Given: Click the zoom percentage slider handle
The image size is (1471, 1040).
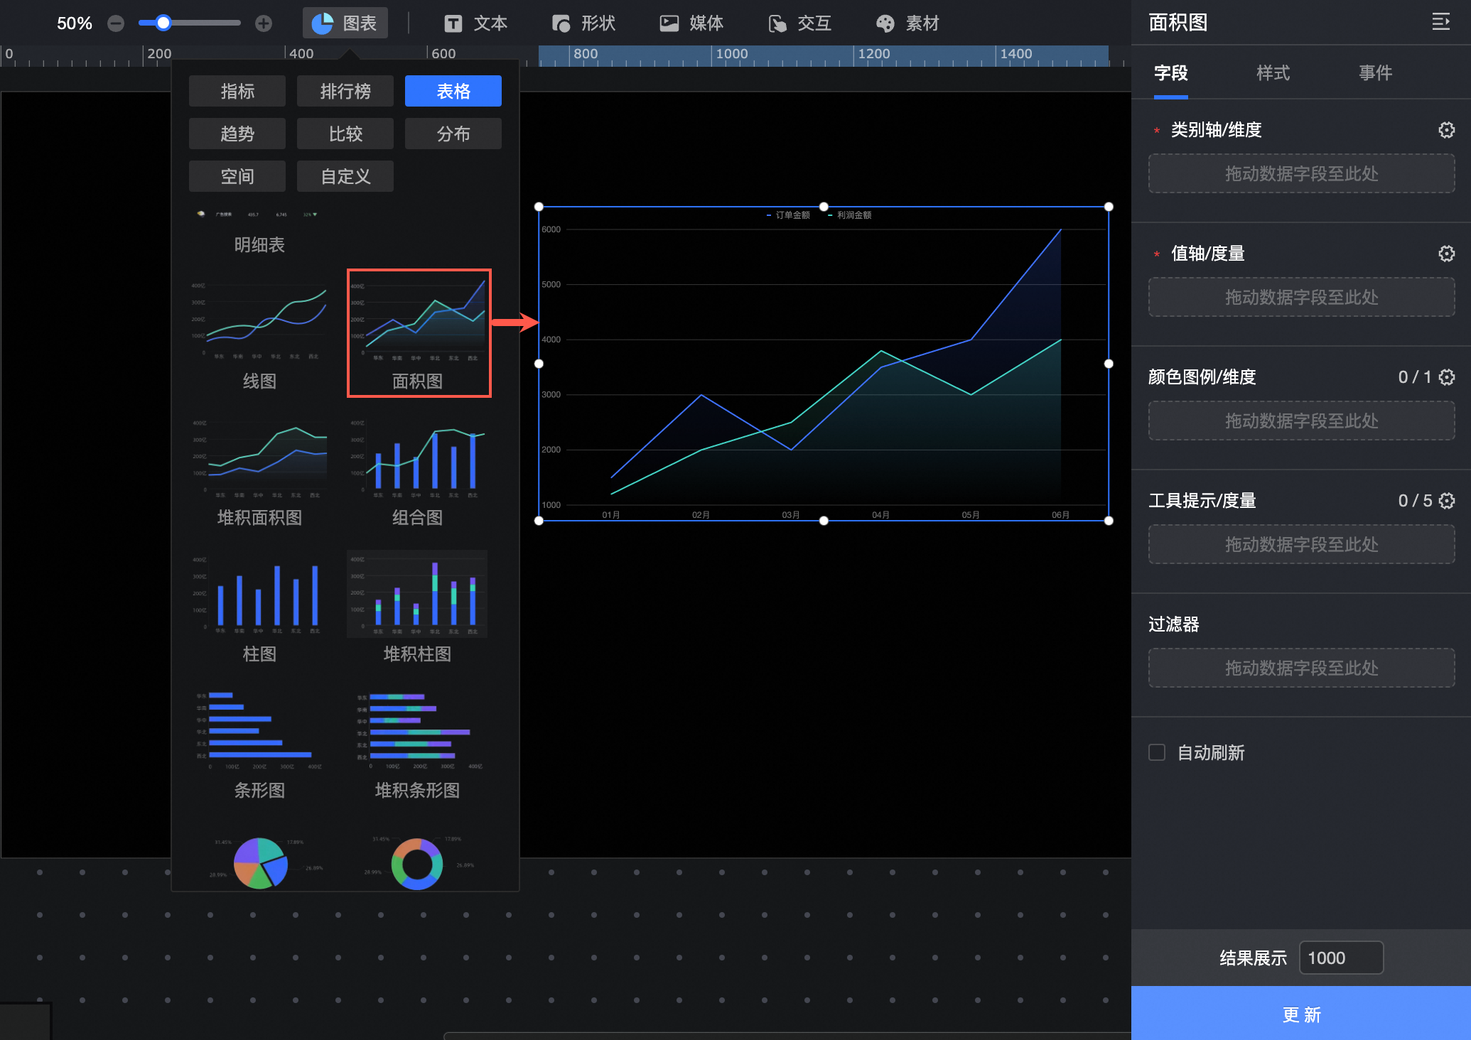Looking at the screenshot, I should (163, 23).
